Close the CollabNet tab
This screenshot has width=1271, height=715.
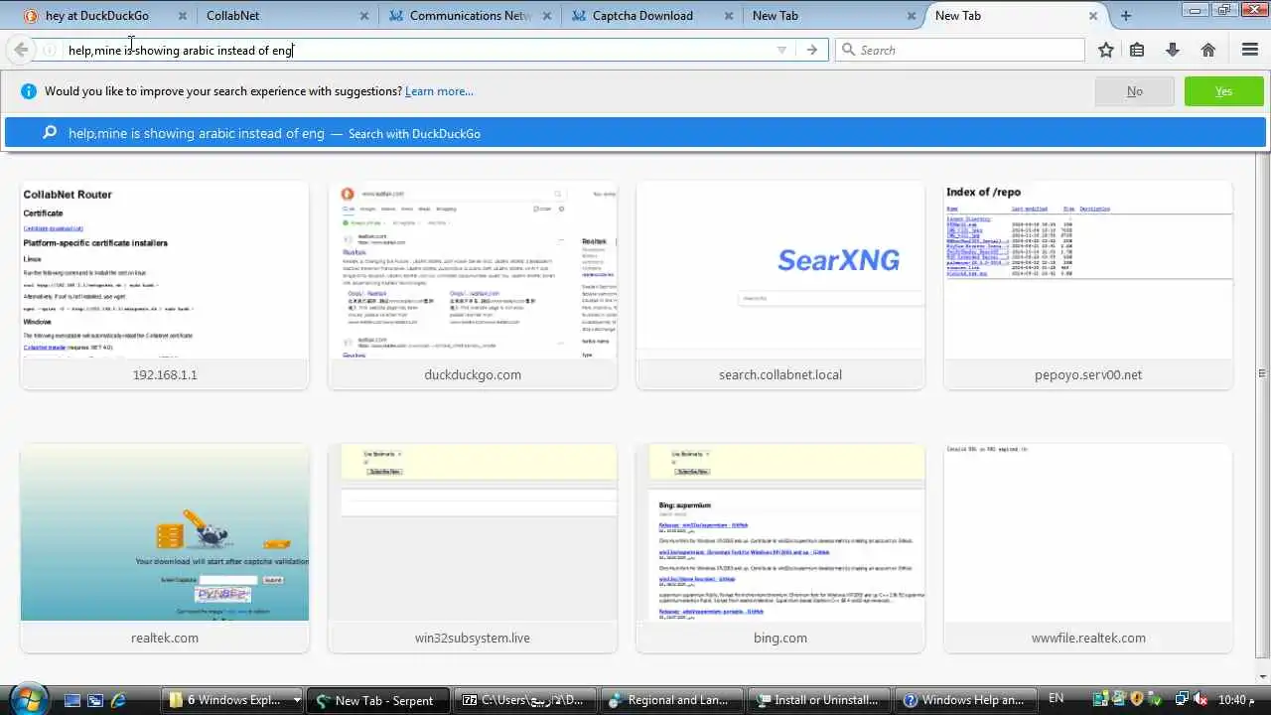[x=363, y=16]
